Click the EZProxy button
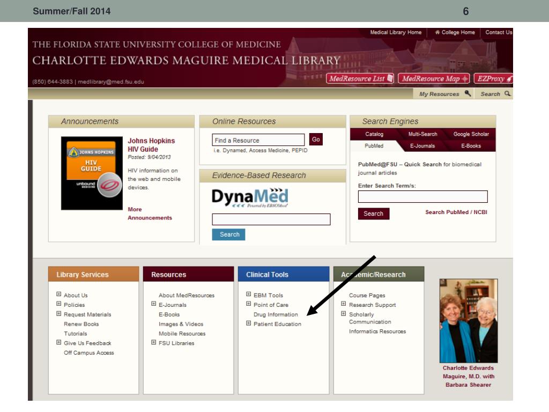The image size is (549, 412). pyautogui.click(x=493, y=78)
